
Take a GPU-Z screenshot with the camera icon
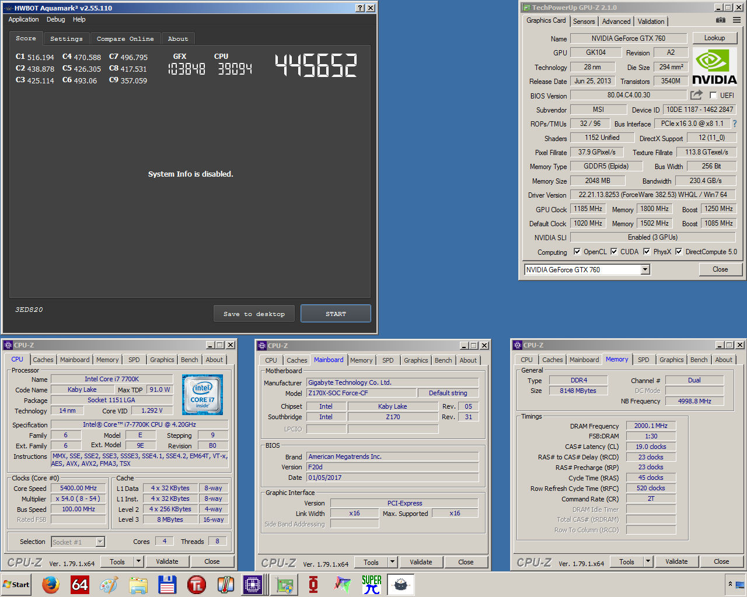[721, 20]
